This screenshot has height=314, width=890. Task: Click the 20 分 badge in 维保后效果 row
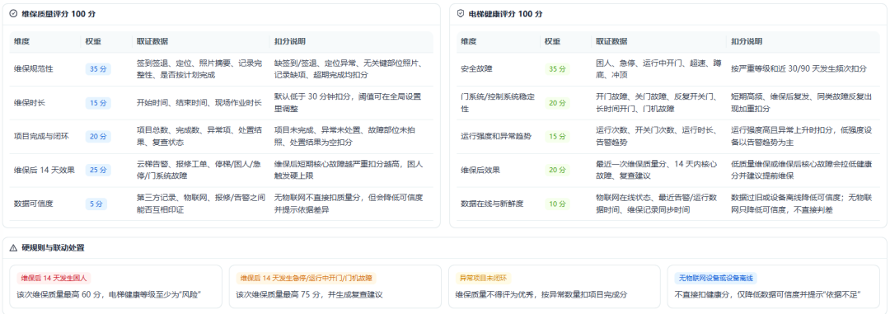(x=558, y=170)
